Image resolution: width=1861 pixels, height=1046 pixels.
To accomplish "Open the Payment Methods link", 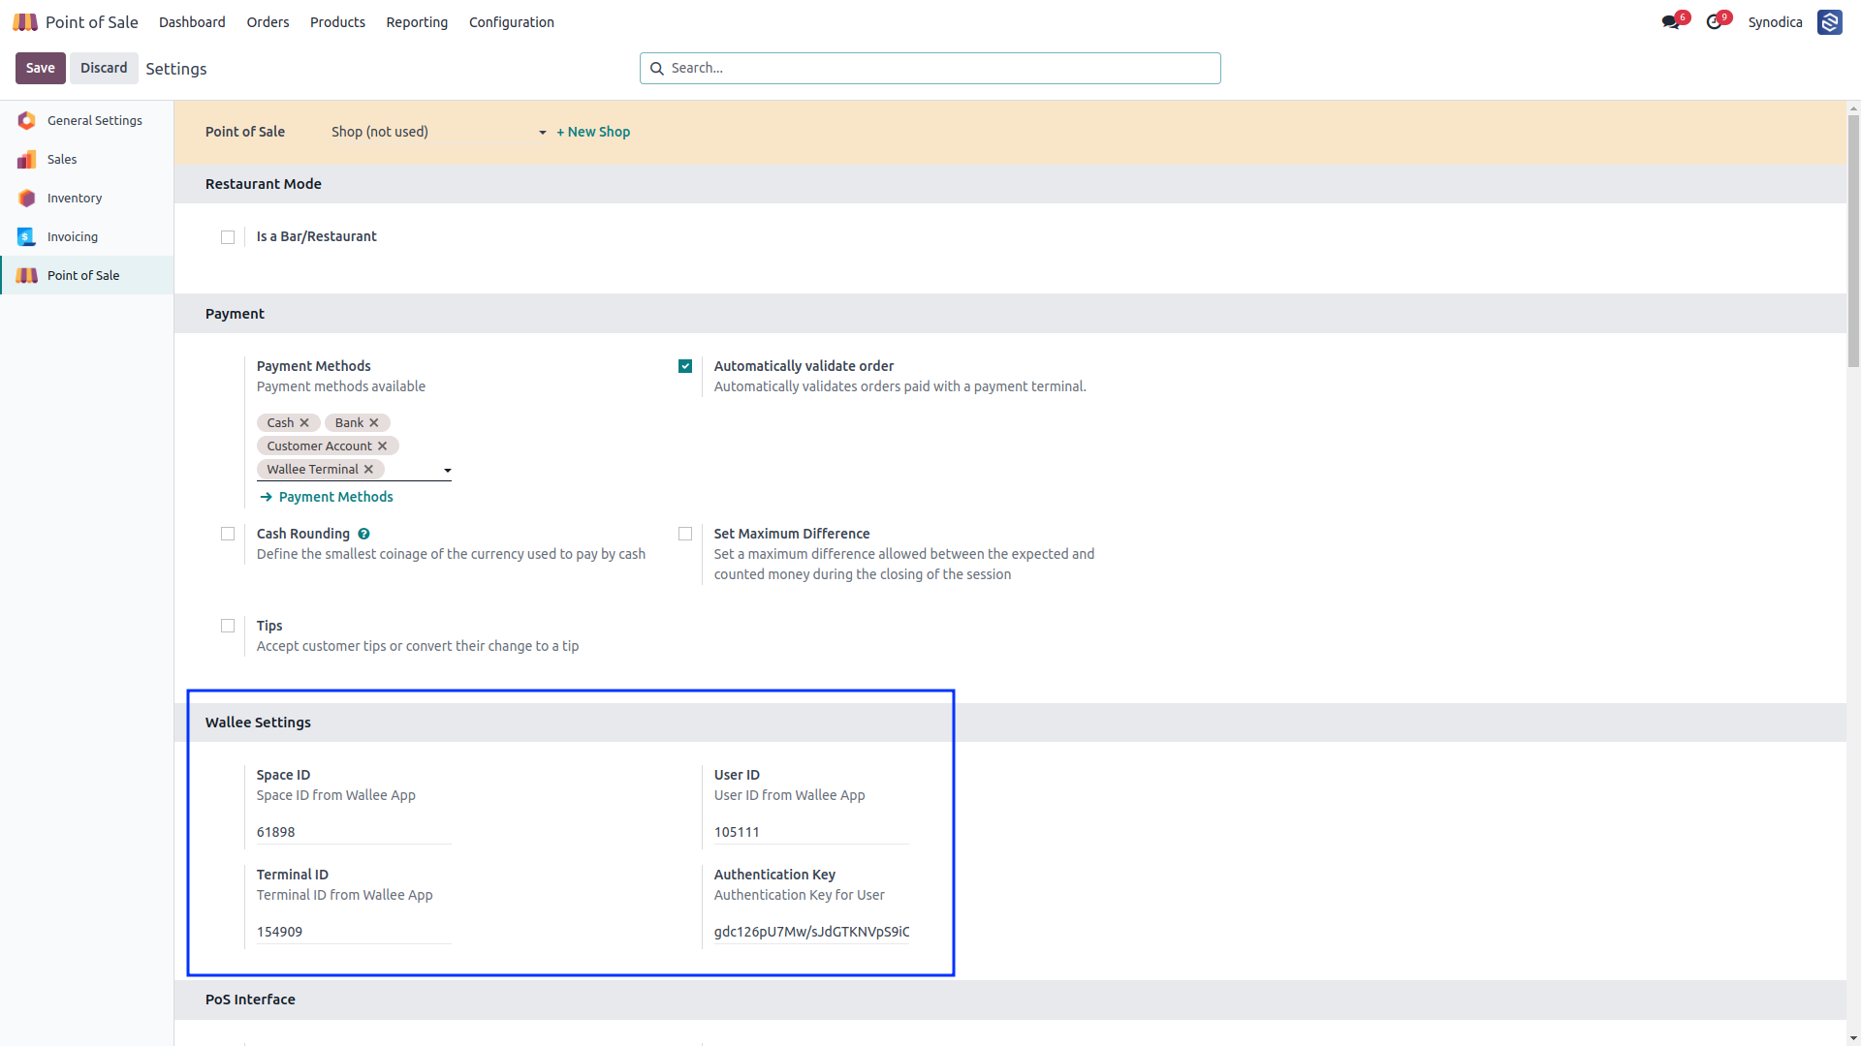I will click(x=336, y=497).
